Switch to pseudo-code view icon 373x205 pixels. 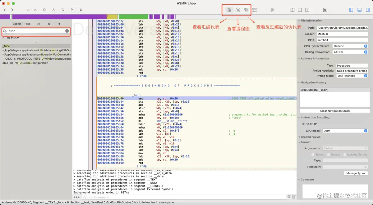click(246, 10)
